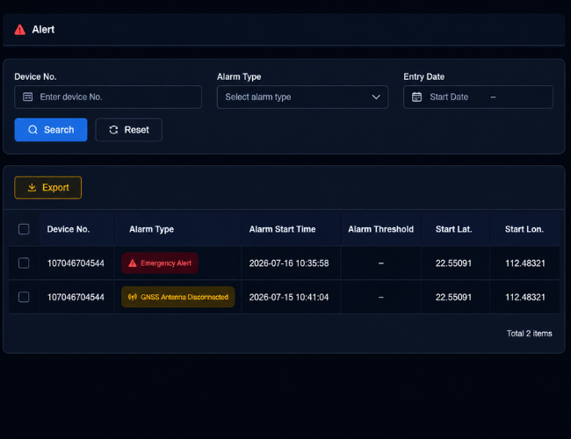The height and width of the screenshot is (439, 571).
Task: Click the Alarm Type filter label
Action: 239,76
